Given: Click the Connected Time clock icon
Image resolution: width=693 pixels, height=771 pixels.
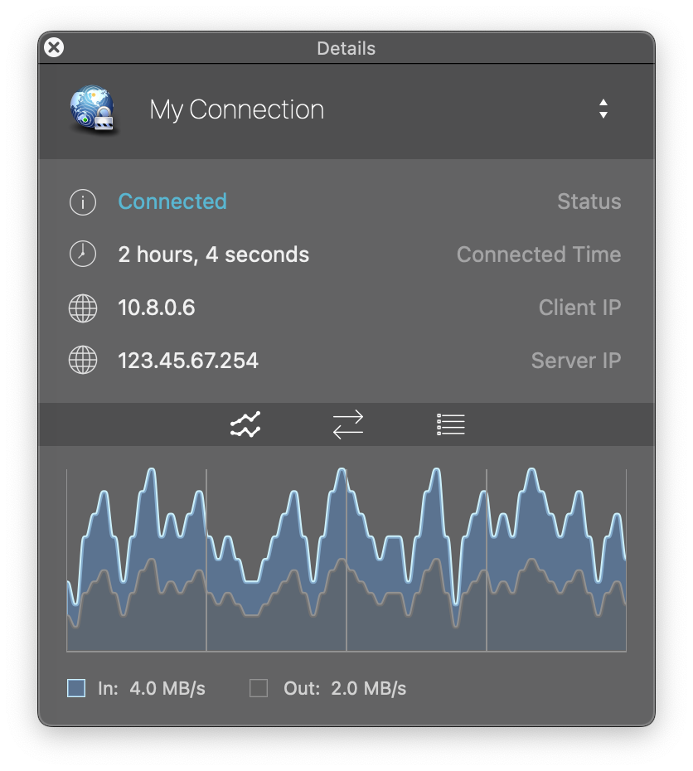Looking at the screenshot, I should [83, 255].
